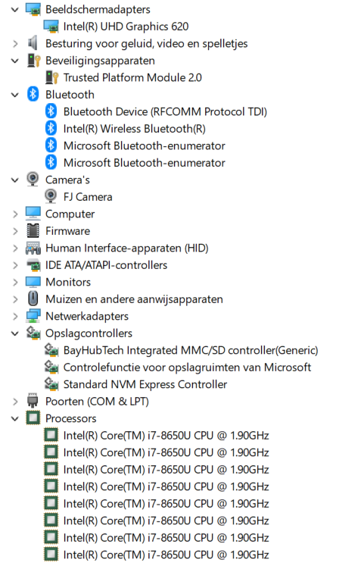Select Controlefunctie voor opslagruimten van Microsoft
361x566 pixels.
click(187, 367)
